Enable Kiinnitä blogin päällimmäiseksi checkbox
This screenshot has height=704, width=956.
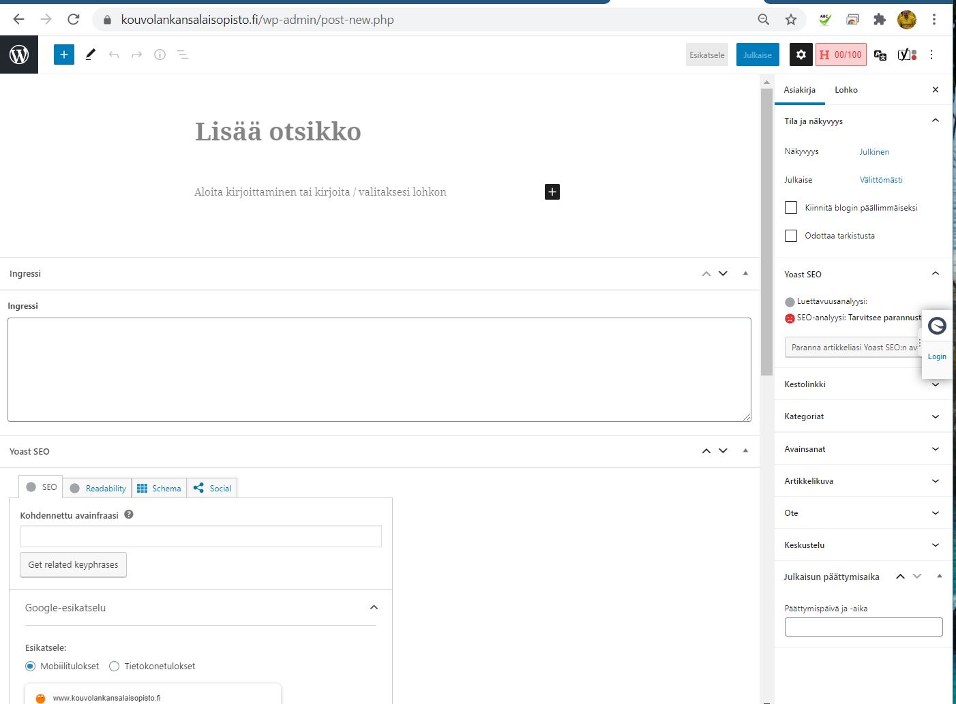(791, 208)
